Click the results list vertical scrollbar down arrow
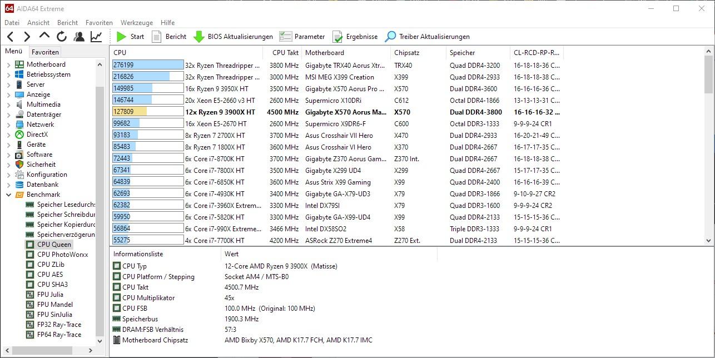Image resolution: width=715 pixels, height=358 pixels. (708, 241)
